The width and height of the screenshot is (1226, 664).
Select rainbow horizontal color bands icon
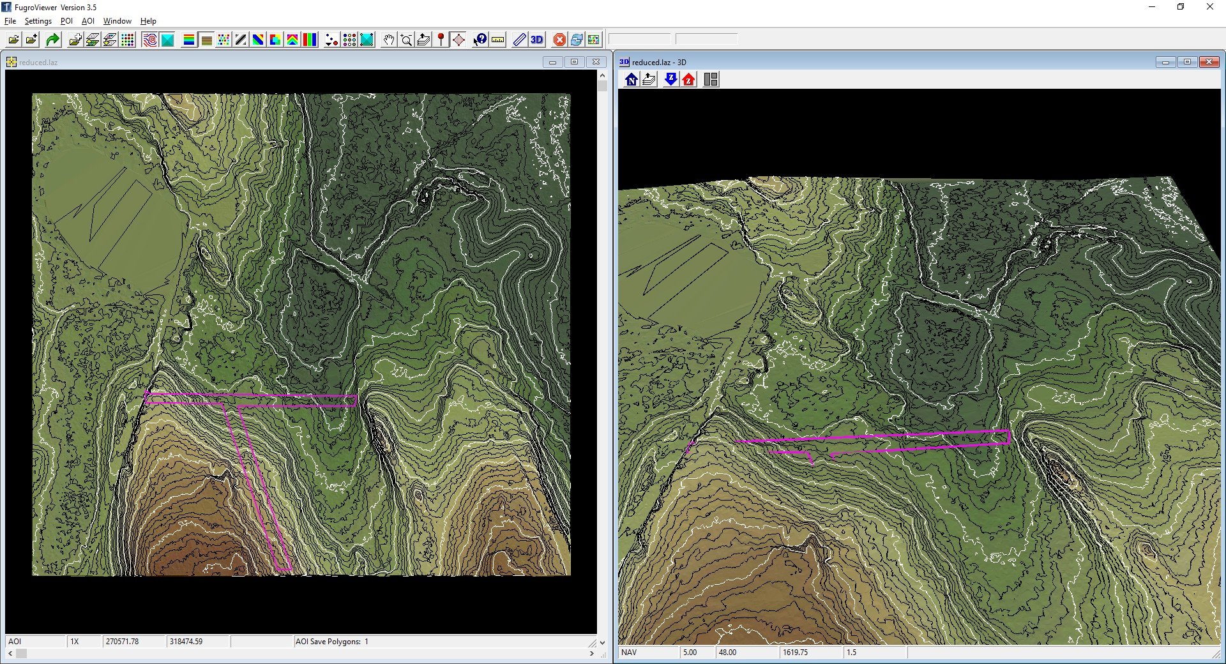[189, 40]
